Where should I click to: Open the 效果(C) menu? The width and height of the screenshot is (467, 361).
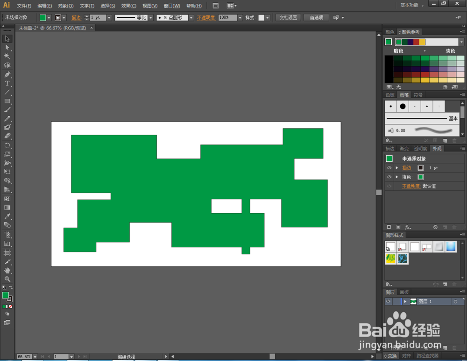[129, 6]
